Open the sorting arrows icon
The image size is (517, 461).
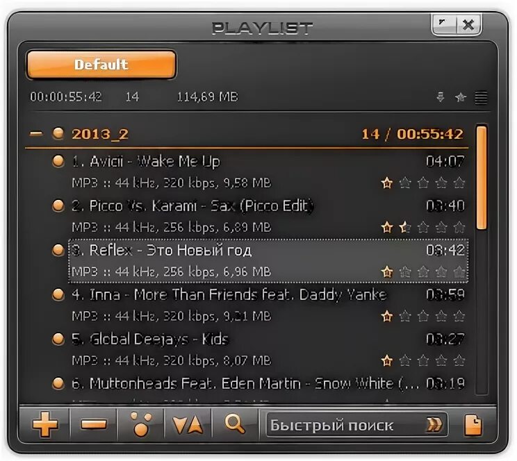pyautogui.click(x=188, y=424)
